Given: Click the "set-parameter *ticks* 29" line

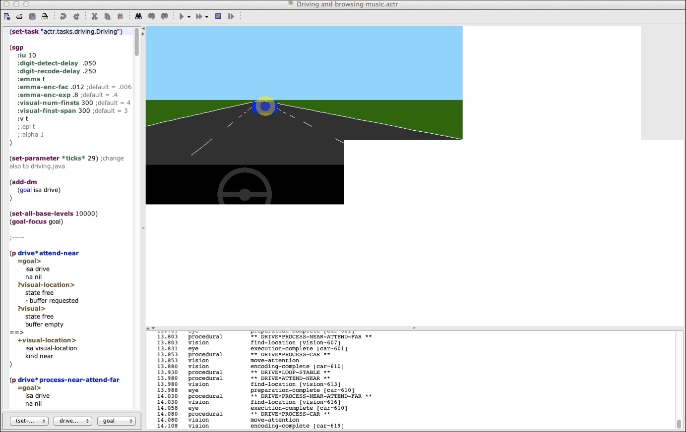Looking at the screenshot, I should (66, 158).
